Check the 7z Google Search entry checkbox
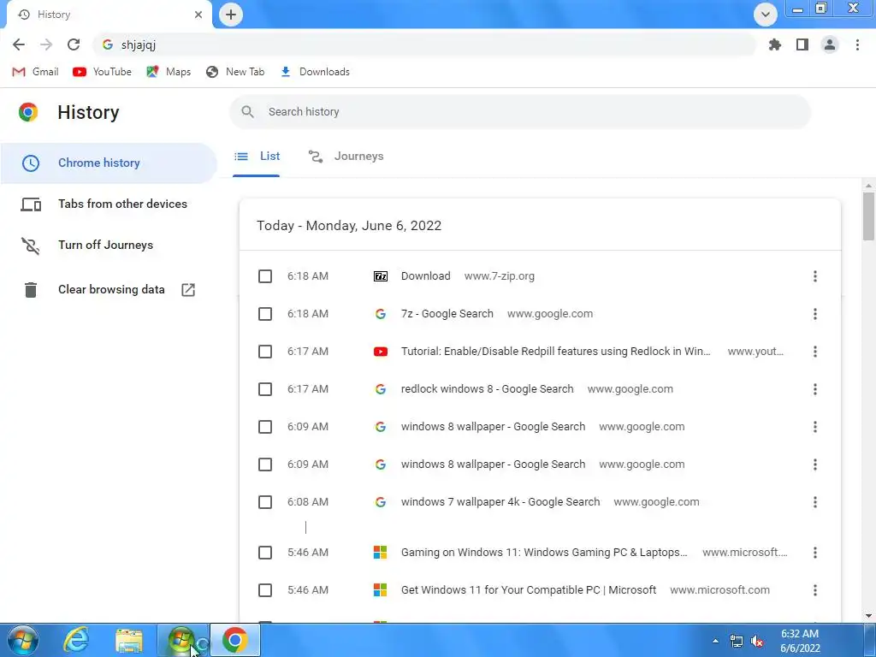 [x=265, y=314]
